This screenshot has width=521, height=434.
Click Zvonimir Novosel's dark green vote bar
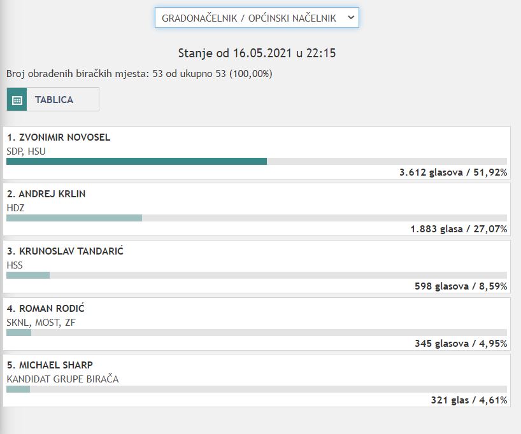(x=136, y=161)
